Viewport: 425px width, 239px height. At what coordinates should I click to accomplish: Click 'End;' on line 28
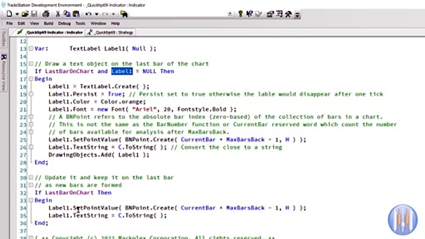tap(42, 163)
